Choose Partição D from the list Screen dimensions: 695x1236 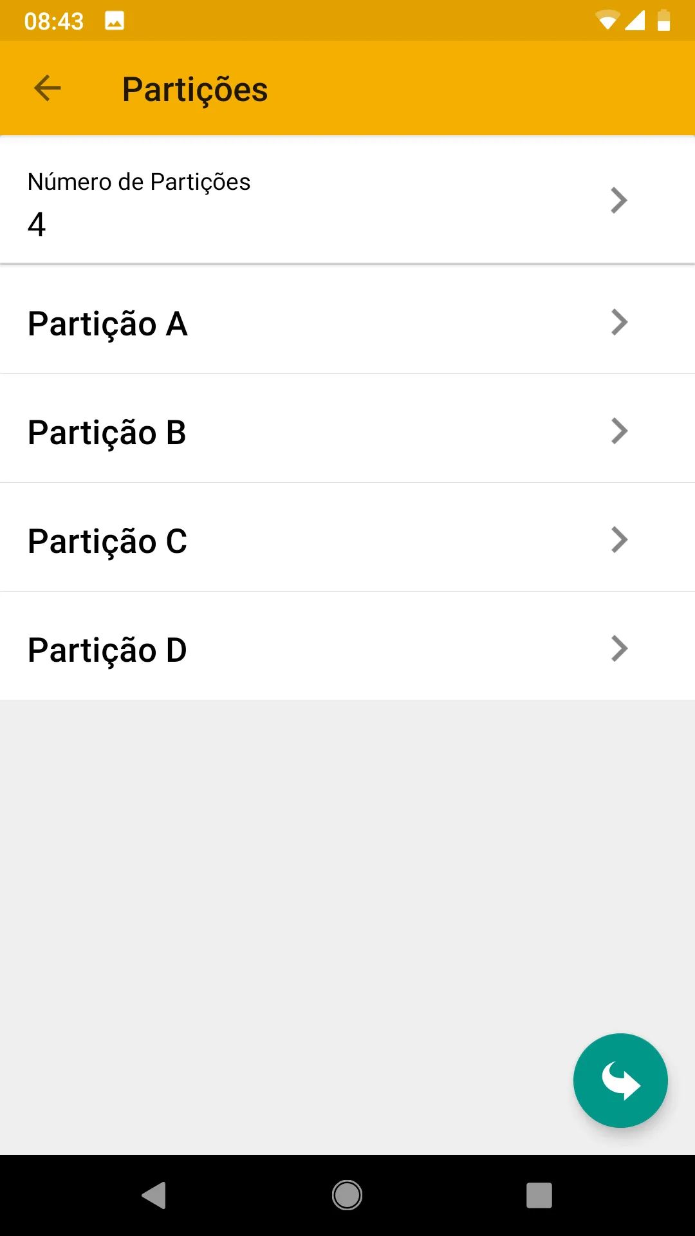[107, 650]
